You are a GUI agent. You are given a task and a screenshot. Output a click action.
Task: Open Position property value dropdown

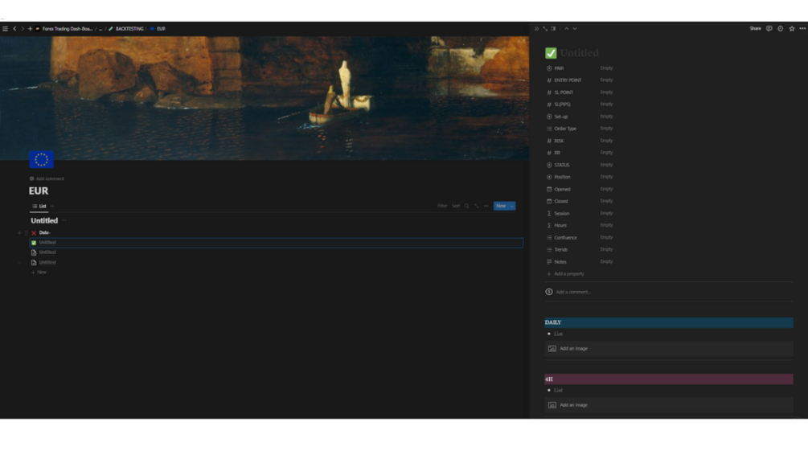point(606,177)
